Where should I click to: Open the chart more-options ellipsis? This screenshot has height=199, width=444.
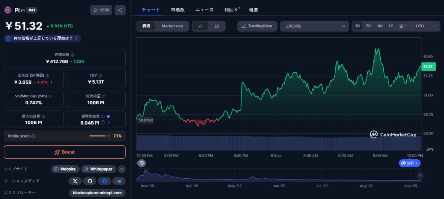click(434, 26)
